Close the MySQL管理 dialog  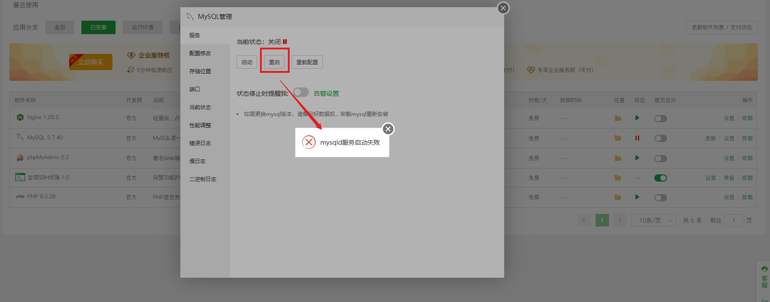503,8
